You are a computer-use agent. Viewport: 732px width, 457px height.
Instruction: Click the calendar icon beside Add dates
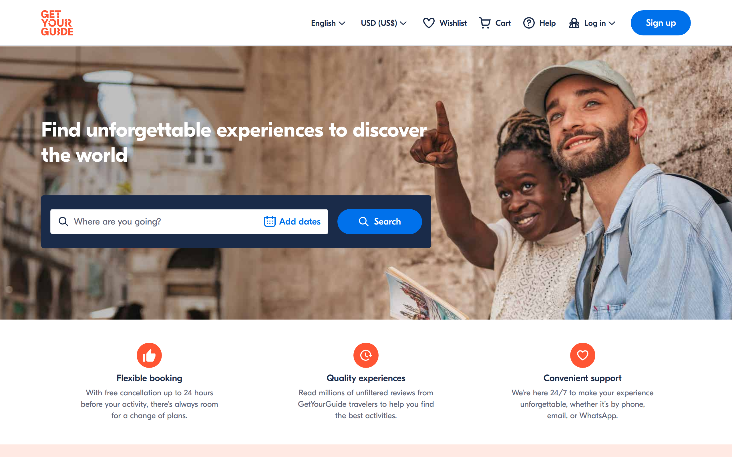[270, 222]
